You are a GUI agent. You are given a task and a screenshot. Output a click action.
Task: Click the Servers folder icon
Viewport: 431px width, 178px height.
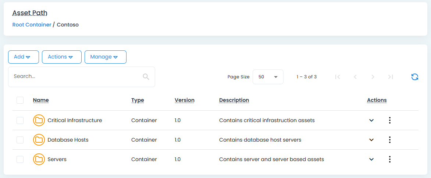coord(39,159)
